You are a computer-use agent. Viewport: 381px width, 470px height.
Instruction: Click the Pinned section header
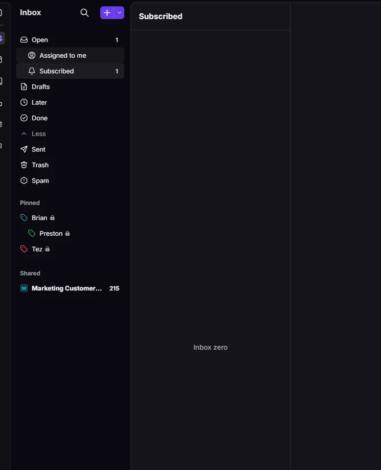coord(30,202)
